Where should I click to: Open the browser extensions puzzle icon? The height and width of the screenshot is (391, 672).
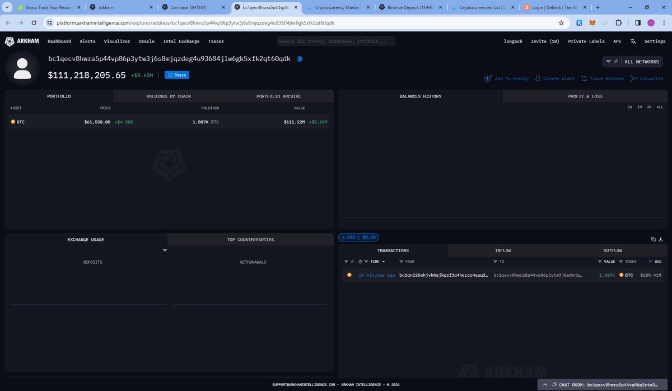pyautogui.click(x=618, y=23)
